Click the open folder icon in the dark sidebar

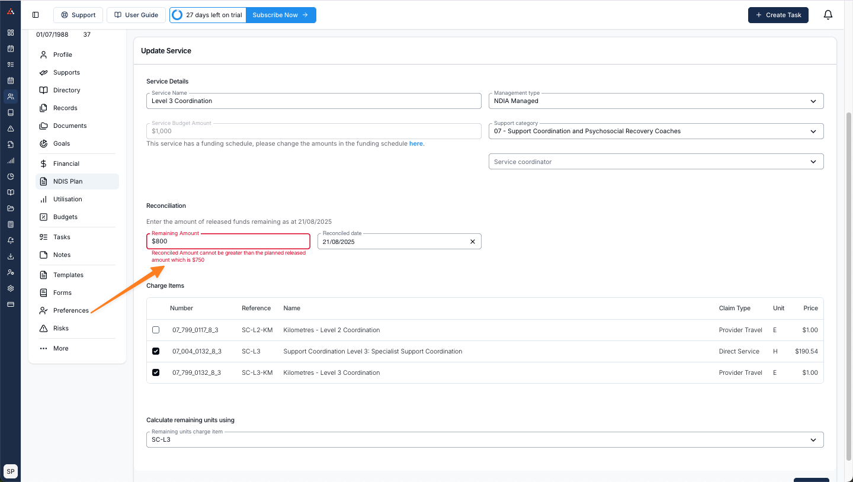click(11, 208)
